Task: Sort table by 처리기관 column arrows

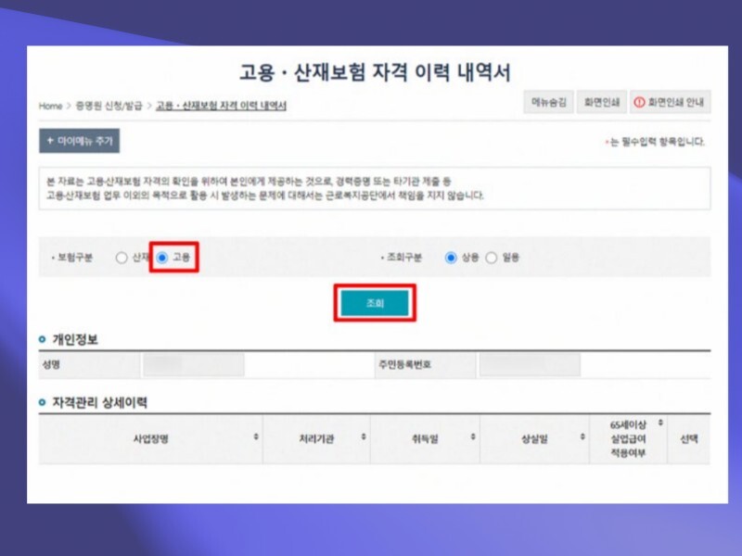Action: click(364, 436)
